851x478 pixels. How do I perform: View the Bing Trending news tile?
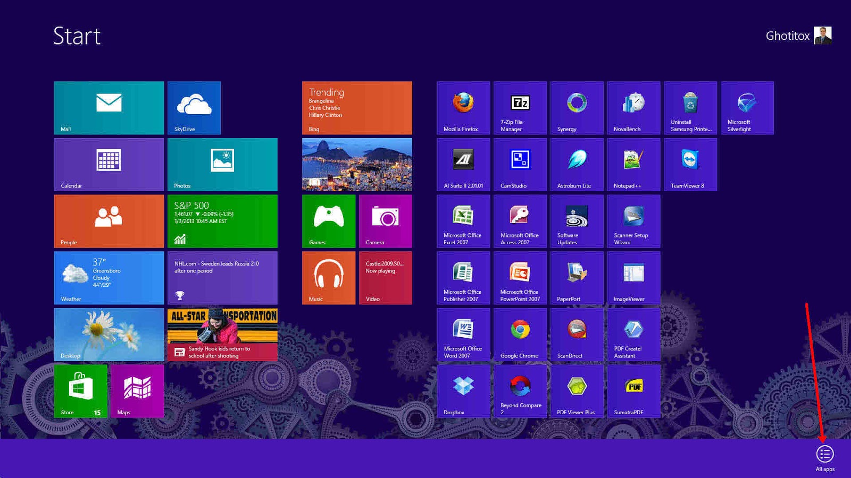(357, 108)
